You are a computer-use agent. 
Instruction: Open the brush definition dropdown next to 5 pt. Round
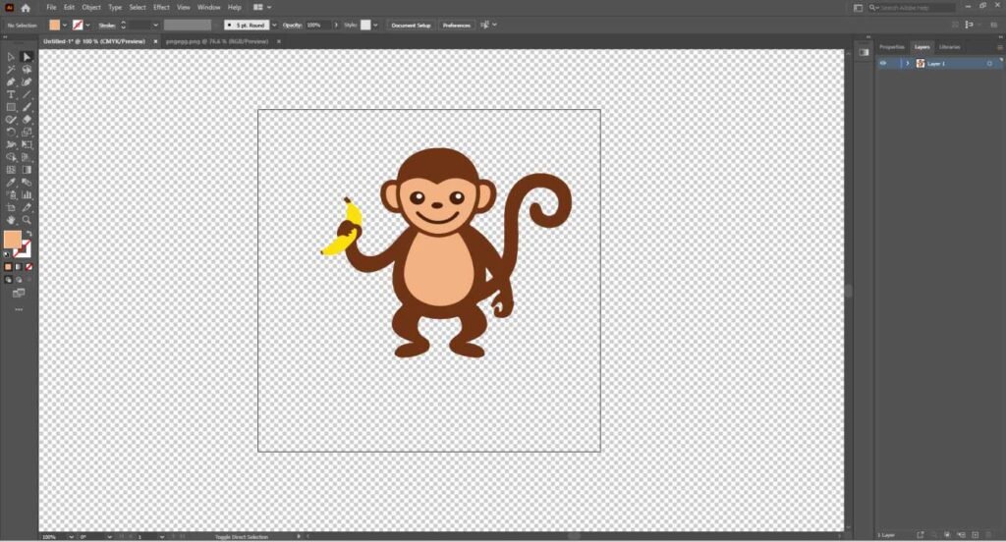click(x=274, y=25)
